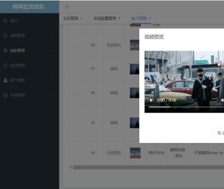Tick the checkbox for row 15
Image resolution: width=224 pixels, height=189 pixels.
pyautogui.click(x=75, y=123)
